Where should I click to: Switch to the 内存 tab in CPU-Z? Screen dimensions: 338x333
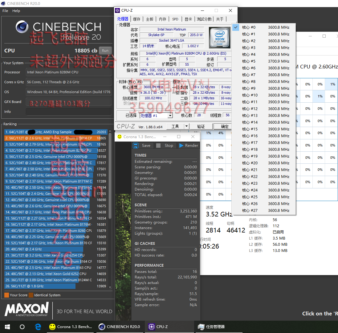163,19
